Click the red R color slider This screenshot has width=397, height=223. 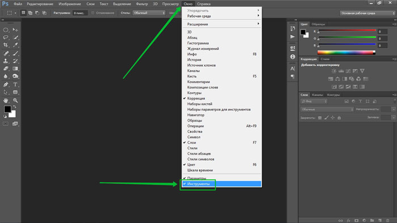tap(347, 31)
